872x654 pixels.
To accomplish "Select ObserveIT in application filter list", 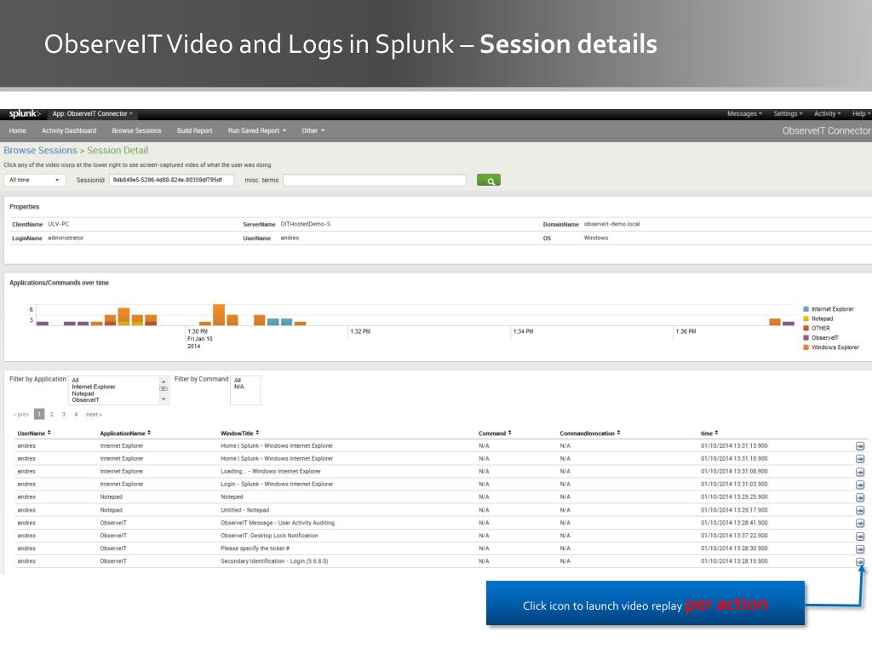I will pyautogui.click(x=86, y=400).
